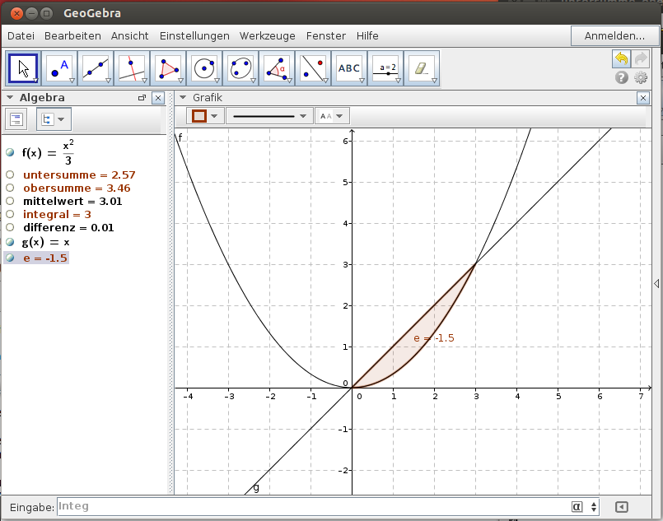Viewport: 663px width, 521px height.
Task: Open the Hilfe menu
Action: tap(367, 36)
